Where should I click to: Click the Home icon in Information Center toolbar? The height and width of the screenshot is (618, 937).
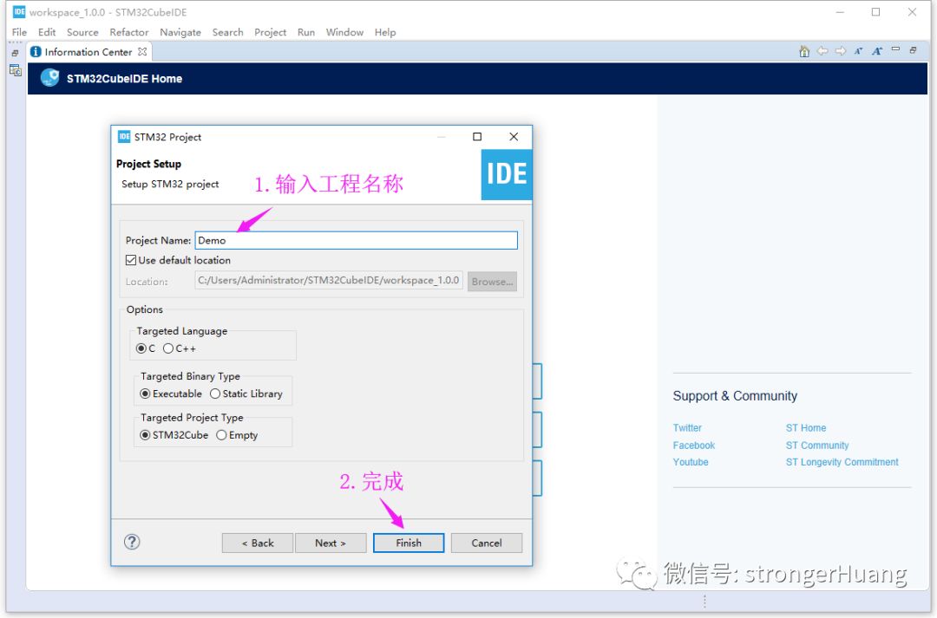coord(804,51)
